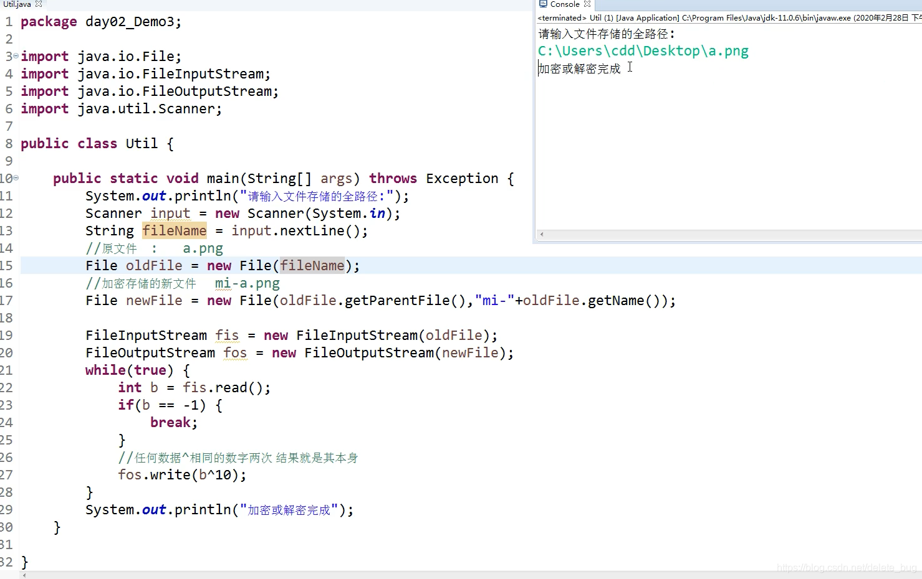The height and width of the screenshot is (579, 922).
Task: Click underlined variable 'fos' on line 20
Action: (235, 353)
